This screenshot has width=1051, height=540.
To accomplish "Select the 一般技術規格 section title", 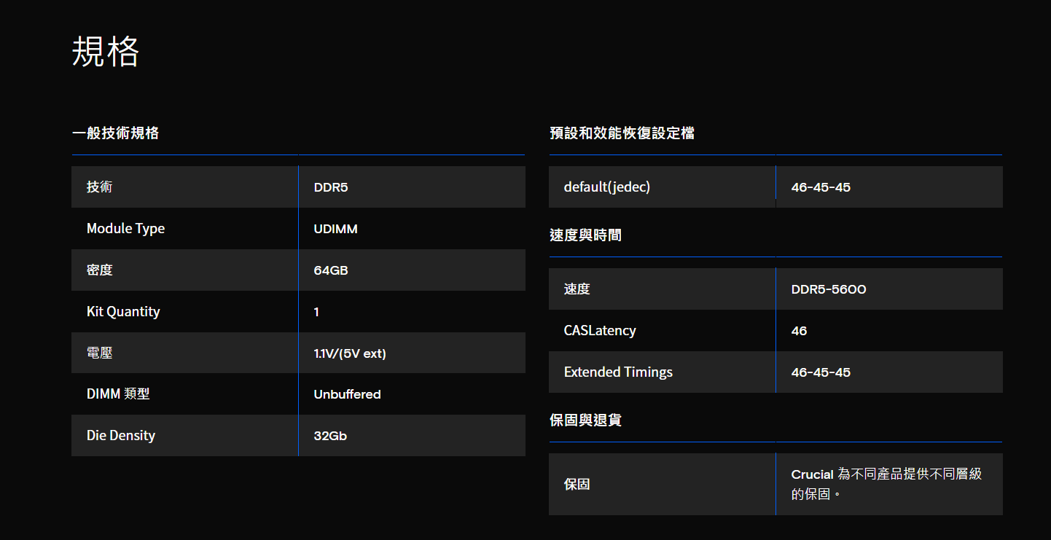I will pos(115,133).
